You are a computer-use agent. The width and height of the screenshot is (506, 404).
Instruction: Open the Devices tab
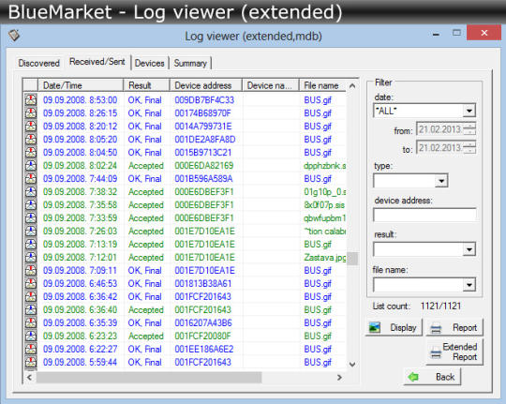coord(149,63)
